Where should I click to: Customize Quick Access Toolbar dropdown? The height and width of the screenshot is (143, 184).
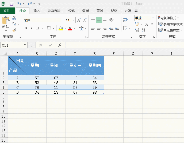[39, 4]
